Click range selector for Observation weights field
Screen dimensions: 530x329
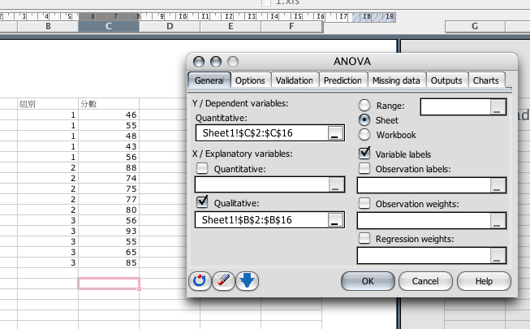click(x=498, y=221)
